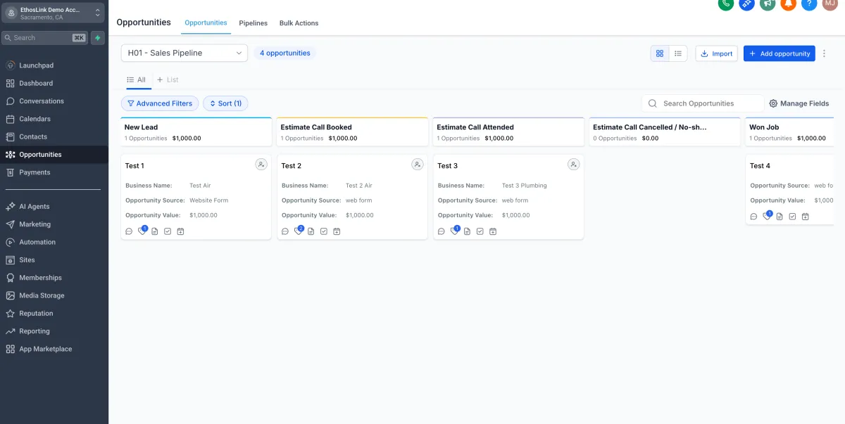
Task: Open tags icon on Test 2 card
Action: point(298,231)
